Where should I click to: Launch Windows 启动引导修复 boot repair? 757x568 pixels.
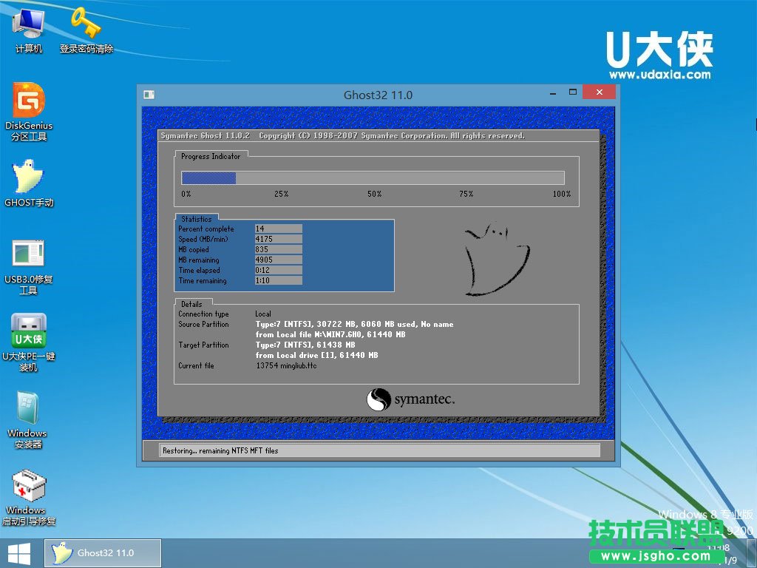pyautogui.click(x=28, y=494)
